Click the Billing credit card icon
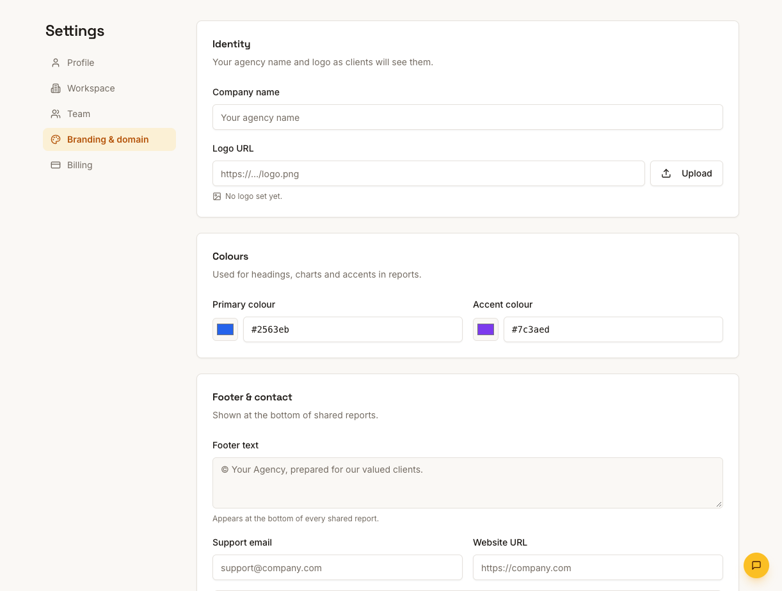The height and width of the screenshot is (591, 782). (56, 165)
